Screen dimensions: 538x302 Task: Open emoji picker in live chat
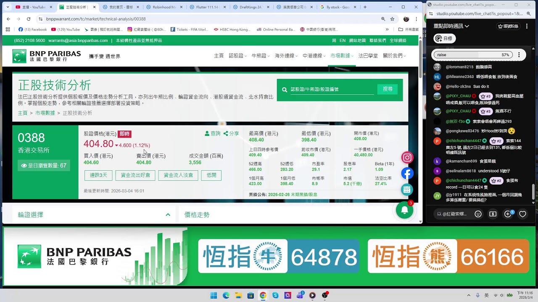point(478,214)
